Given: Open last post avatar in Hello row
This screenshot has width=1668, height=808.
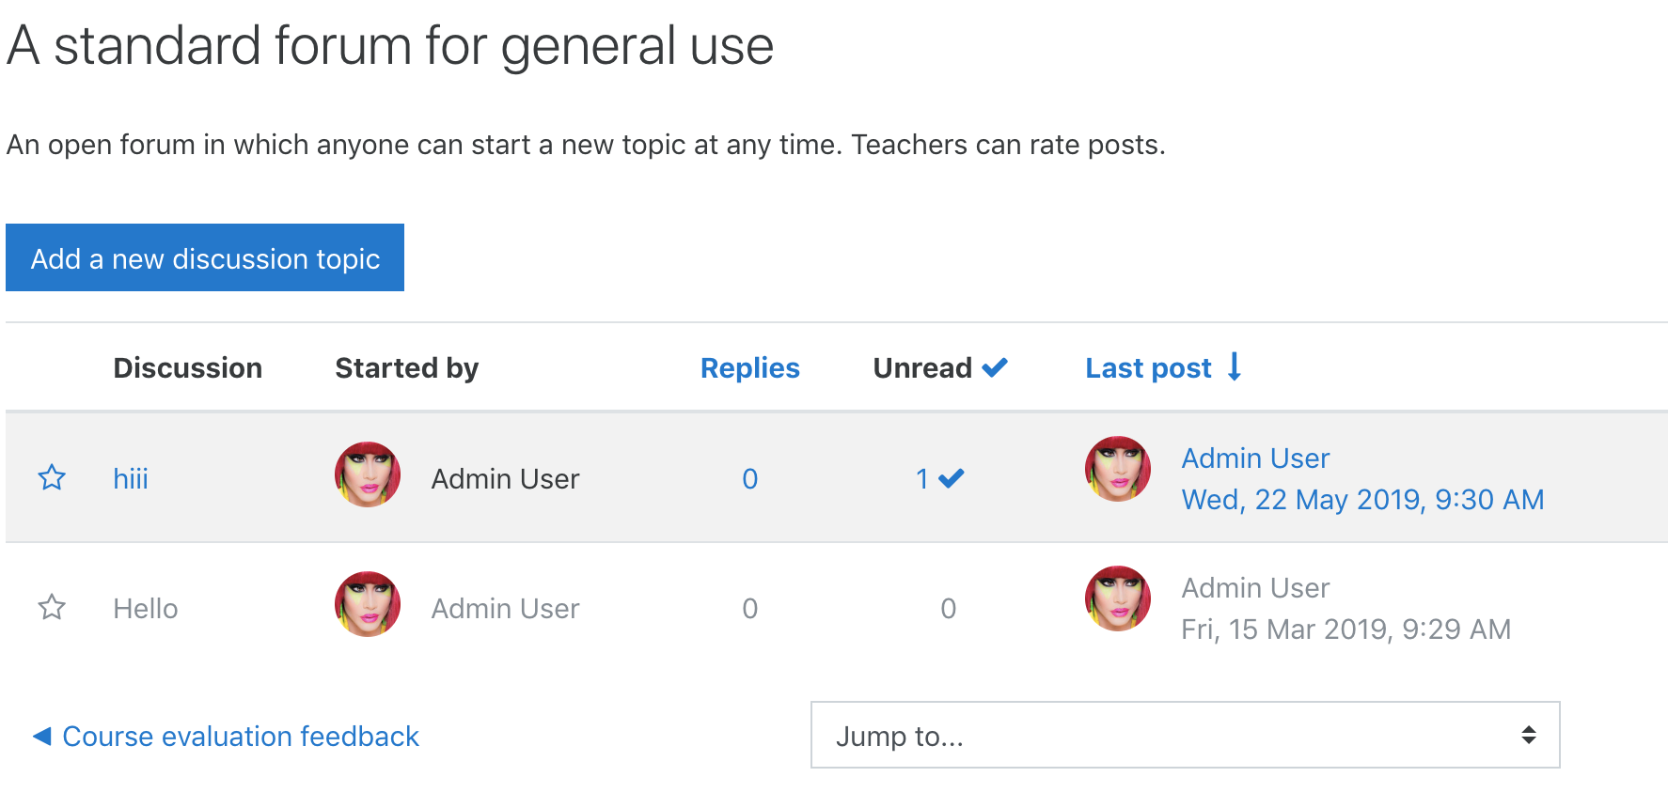Looking at the screenshot, I should click(x=1118, y=598).
